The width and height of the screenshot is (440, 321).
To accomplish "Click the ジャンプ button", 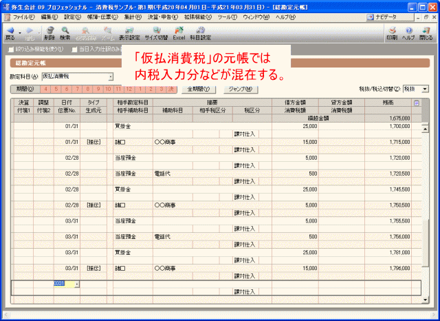I will tap(241, 90).
